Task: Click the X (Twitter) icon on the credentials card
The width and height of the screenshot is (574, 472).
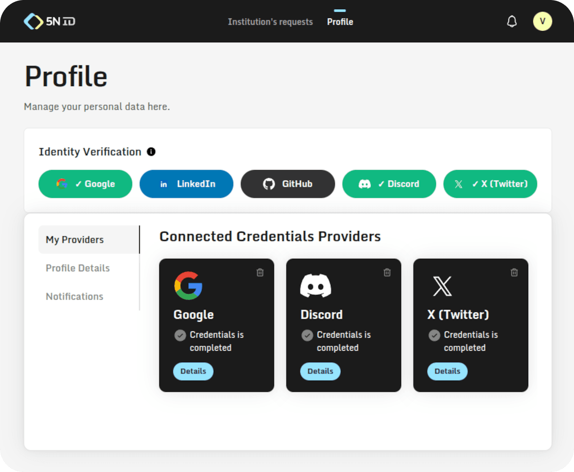Action: 442,286
